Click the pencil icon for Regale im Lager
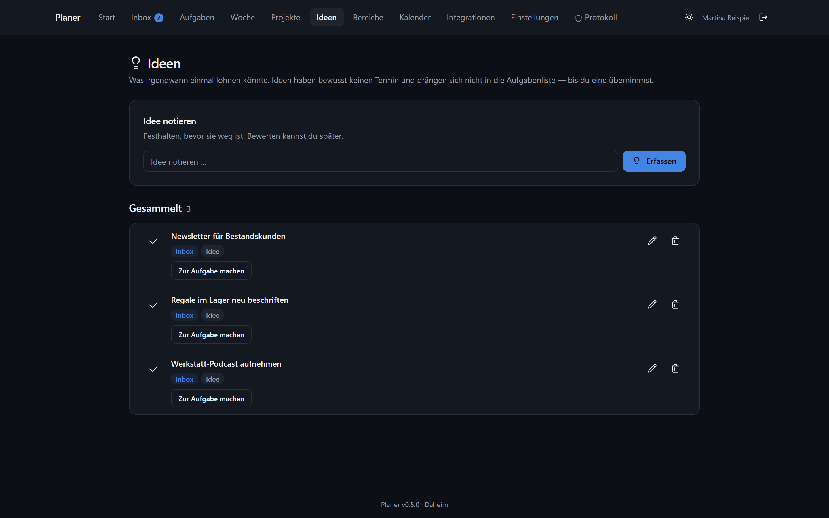 [652, 304]
